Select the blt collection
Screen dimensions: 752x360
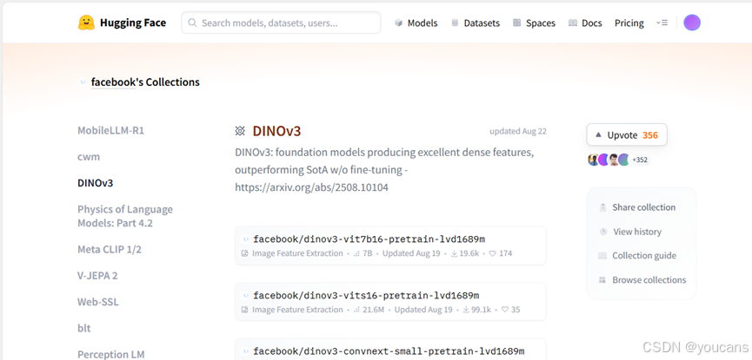tap(84, 329)
